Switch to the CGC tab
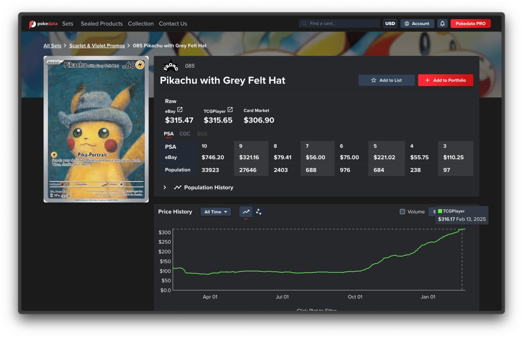This screenshot has height=338, width=523. point(185,134)
